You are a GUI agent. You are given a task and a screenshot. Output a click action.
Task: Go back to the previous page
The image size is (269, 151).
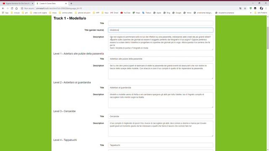pos(3,8)
